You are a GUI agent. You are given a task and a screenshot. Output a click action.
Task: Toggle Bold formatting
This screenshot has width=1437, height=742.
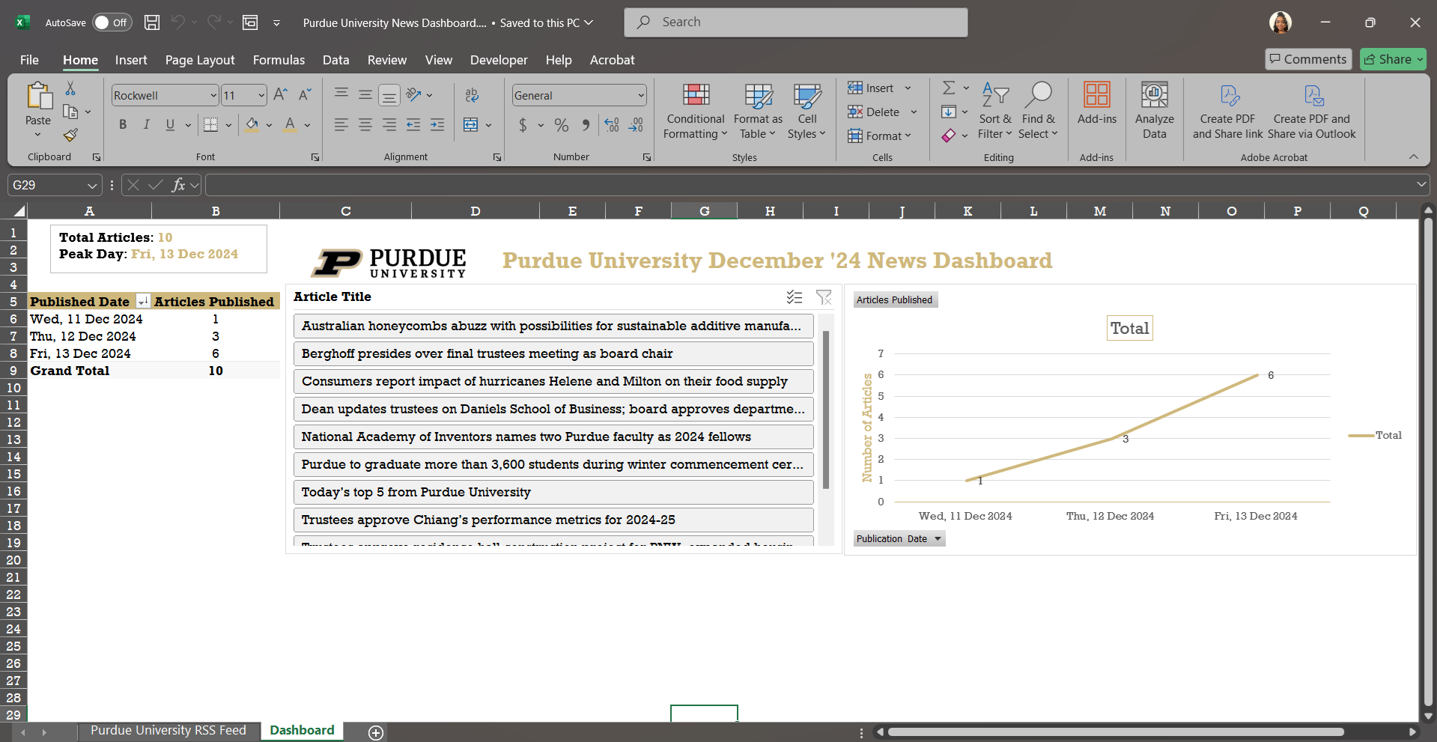click(x=123, y=125)
